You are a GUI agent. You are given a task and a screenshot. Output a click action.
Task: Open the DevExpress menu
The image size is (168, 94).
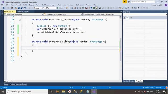[x=80, y=5]
